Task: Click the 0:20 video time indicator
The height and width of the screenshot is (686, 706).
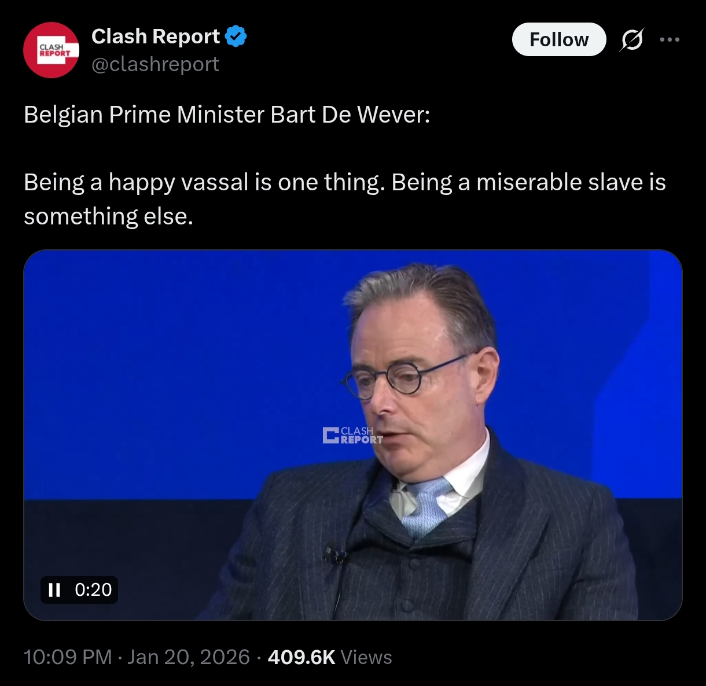Action: 93,590
